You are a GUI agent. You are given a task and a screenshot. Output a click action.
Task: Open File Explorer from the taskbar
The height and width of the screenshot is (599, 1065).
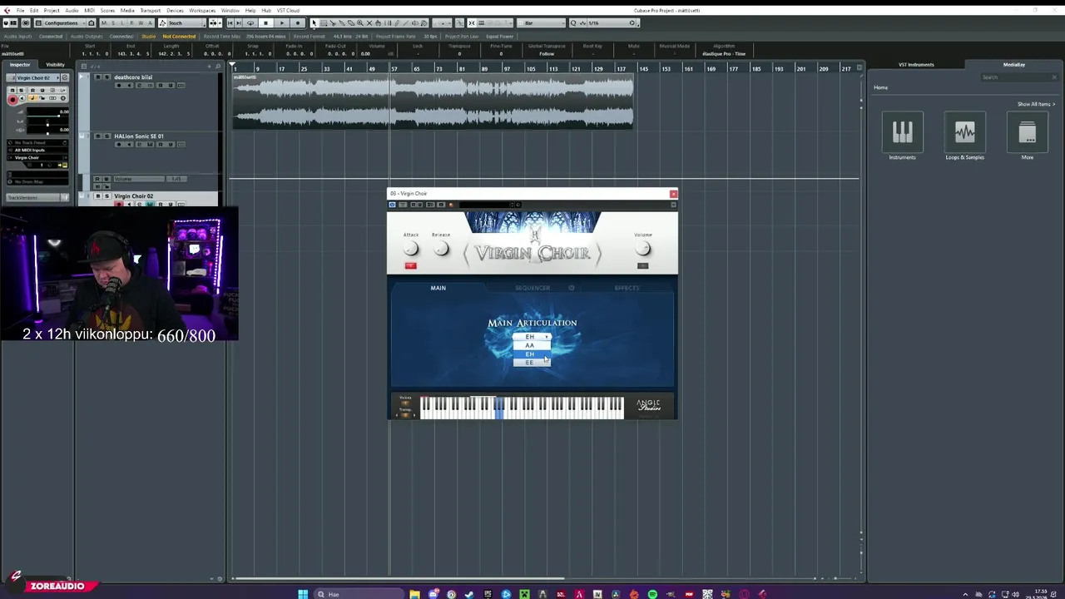coord(414,594)
